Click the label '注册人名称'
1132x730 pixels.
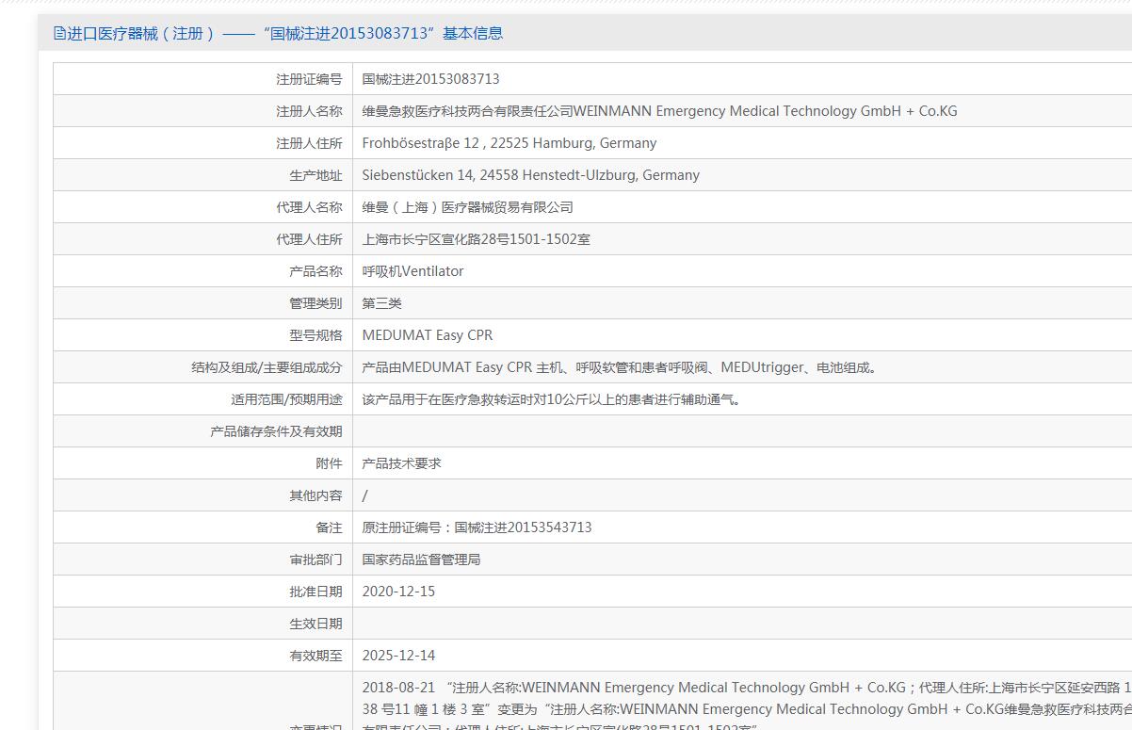(x=309, y=111)
